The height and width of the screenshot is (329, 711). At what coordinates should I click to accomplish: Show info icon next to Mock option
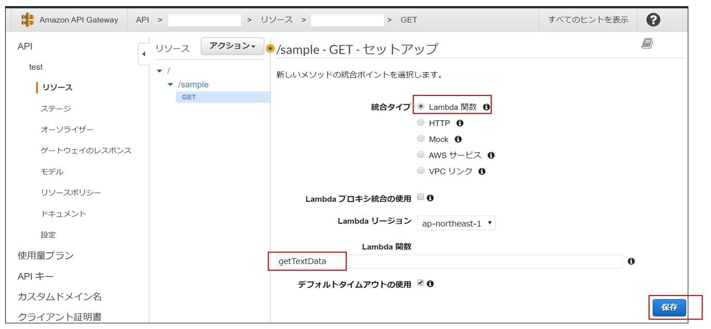pyautogui.click(x=458, y=139)
